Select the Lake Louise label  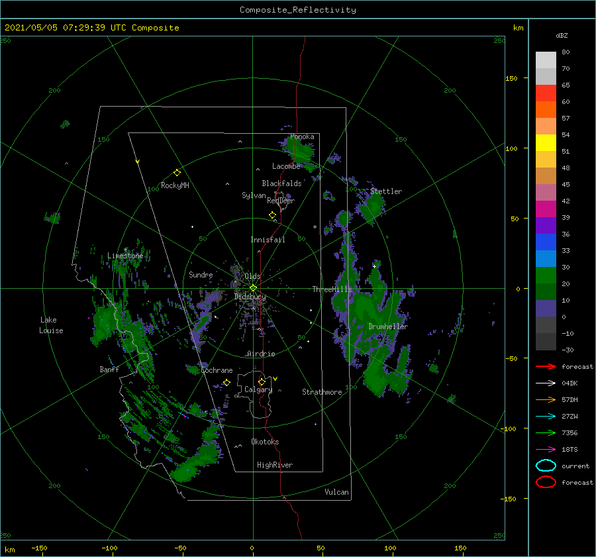[x=51, y=325]
